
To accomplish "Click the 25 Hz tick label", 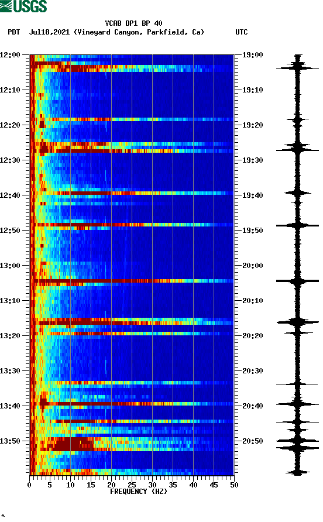I will tap(132, 485).
